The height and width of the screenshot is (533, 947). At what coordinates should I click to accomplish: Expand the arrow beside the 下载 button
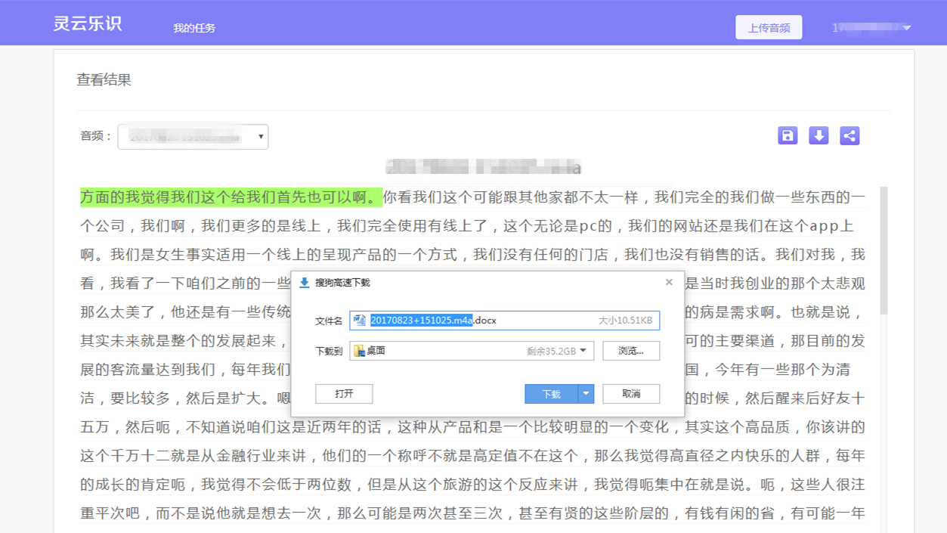coord(586,394)
